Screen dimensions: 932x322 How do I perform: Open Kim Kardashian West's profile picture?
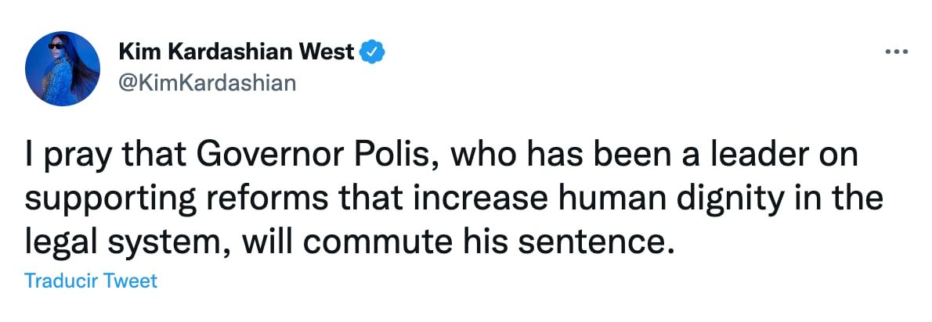click(x=62, y=69)
